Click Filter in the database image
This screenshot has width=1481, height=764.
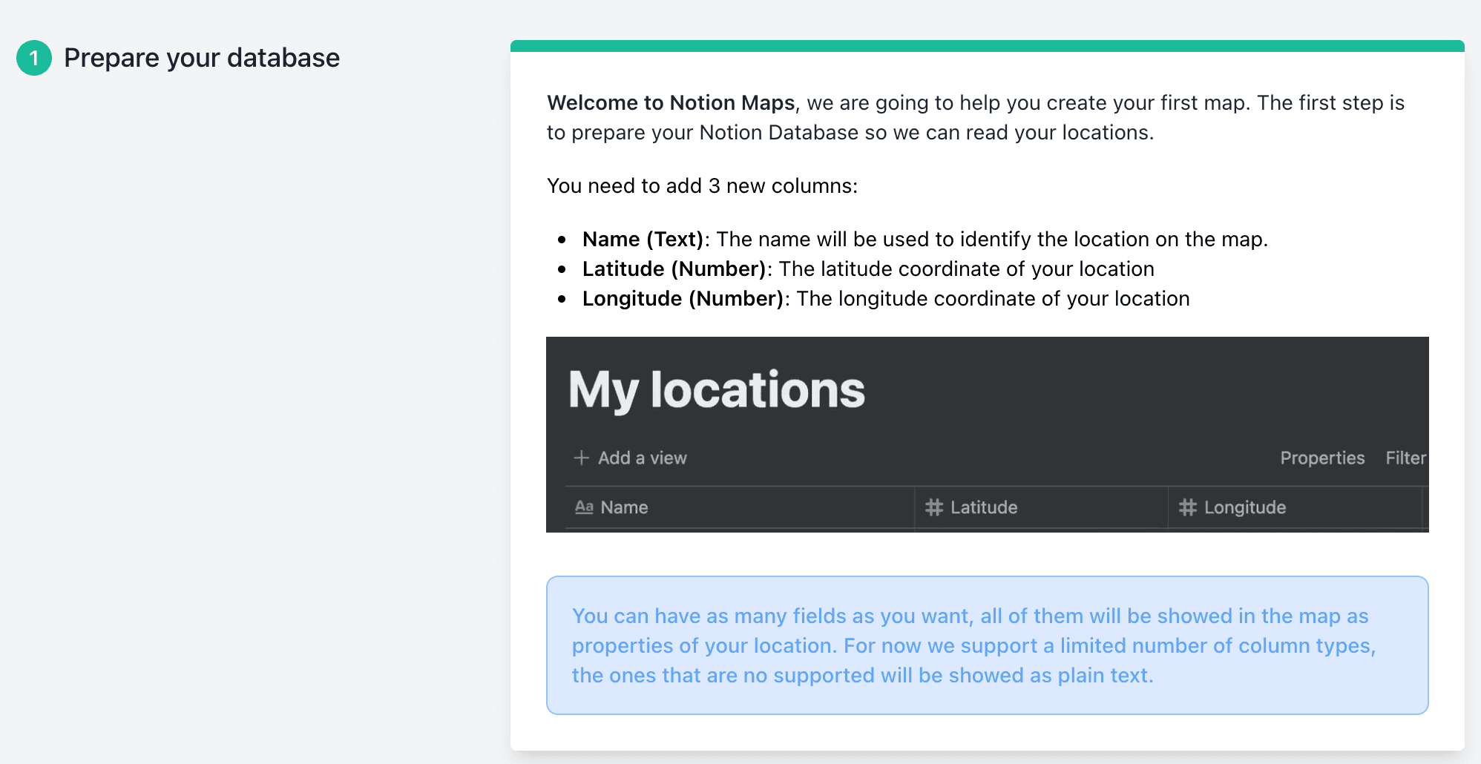[1405, 458]
